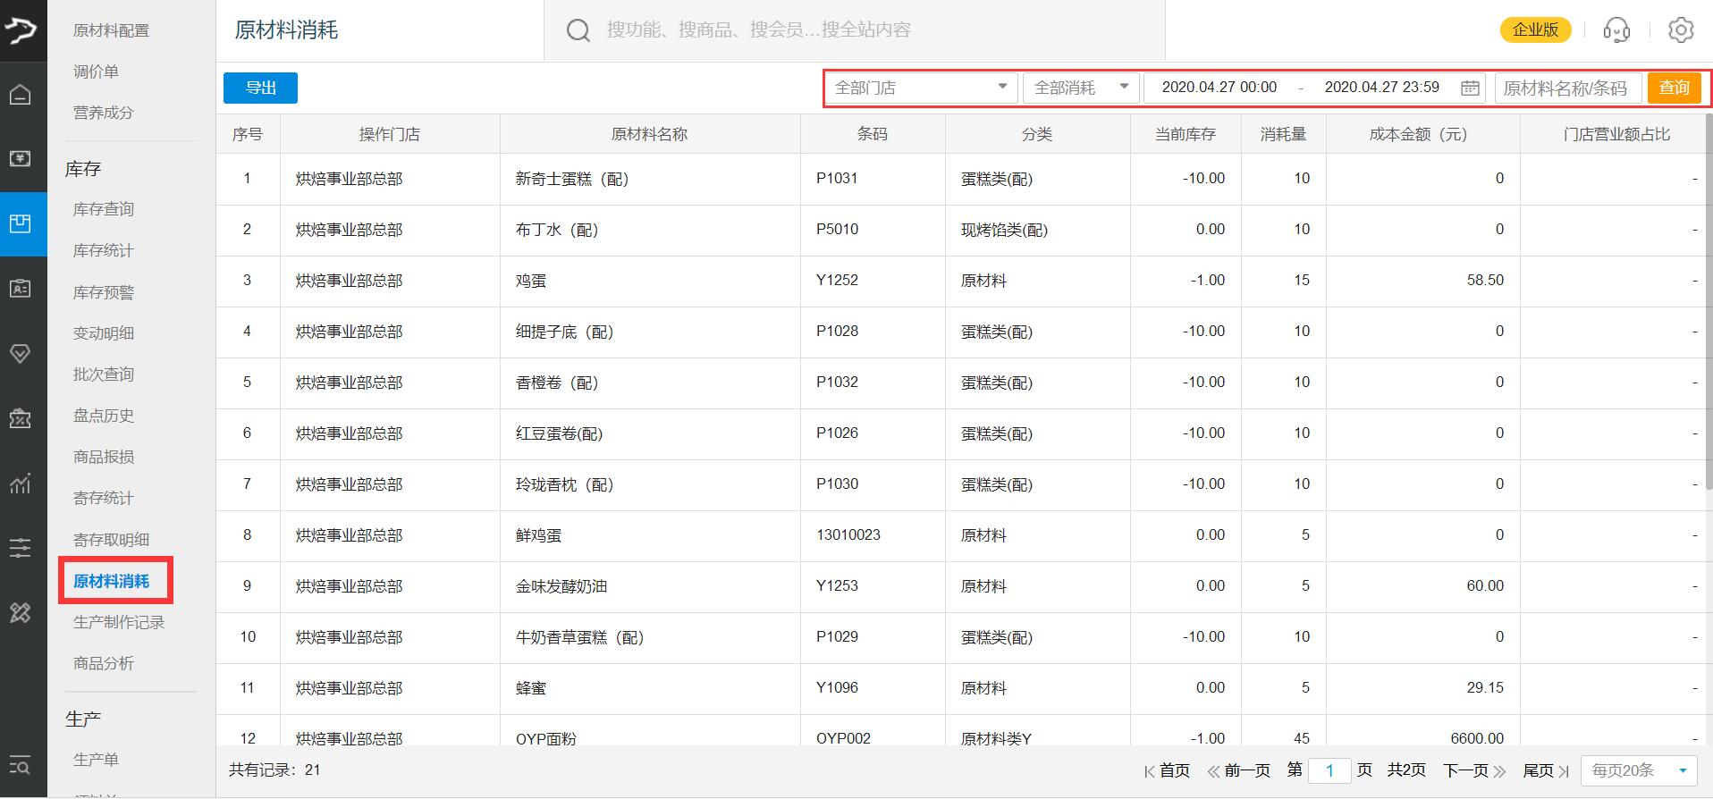Screen dimensions: 1713x799
Task: Click the diamond sidebar icon
Action: click(x=21, y=354)
